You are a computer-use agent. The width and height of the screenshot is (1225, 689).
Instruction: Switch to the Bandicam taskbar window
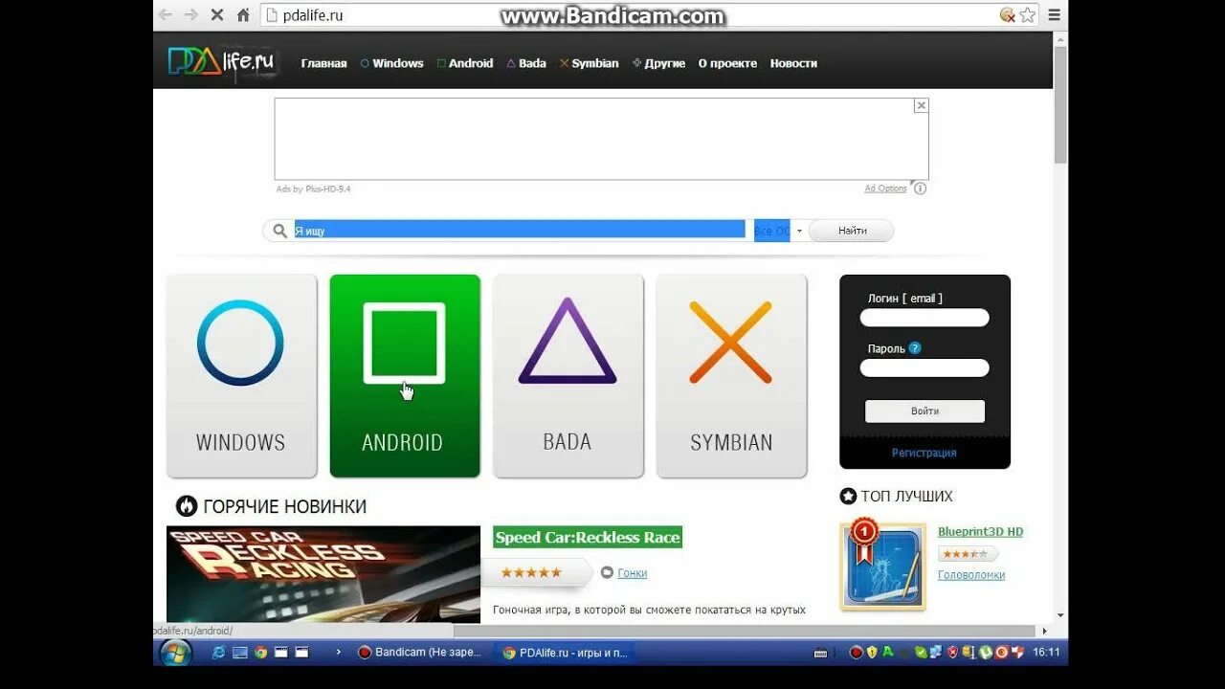pyautogui.click(x=419, y=653)
